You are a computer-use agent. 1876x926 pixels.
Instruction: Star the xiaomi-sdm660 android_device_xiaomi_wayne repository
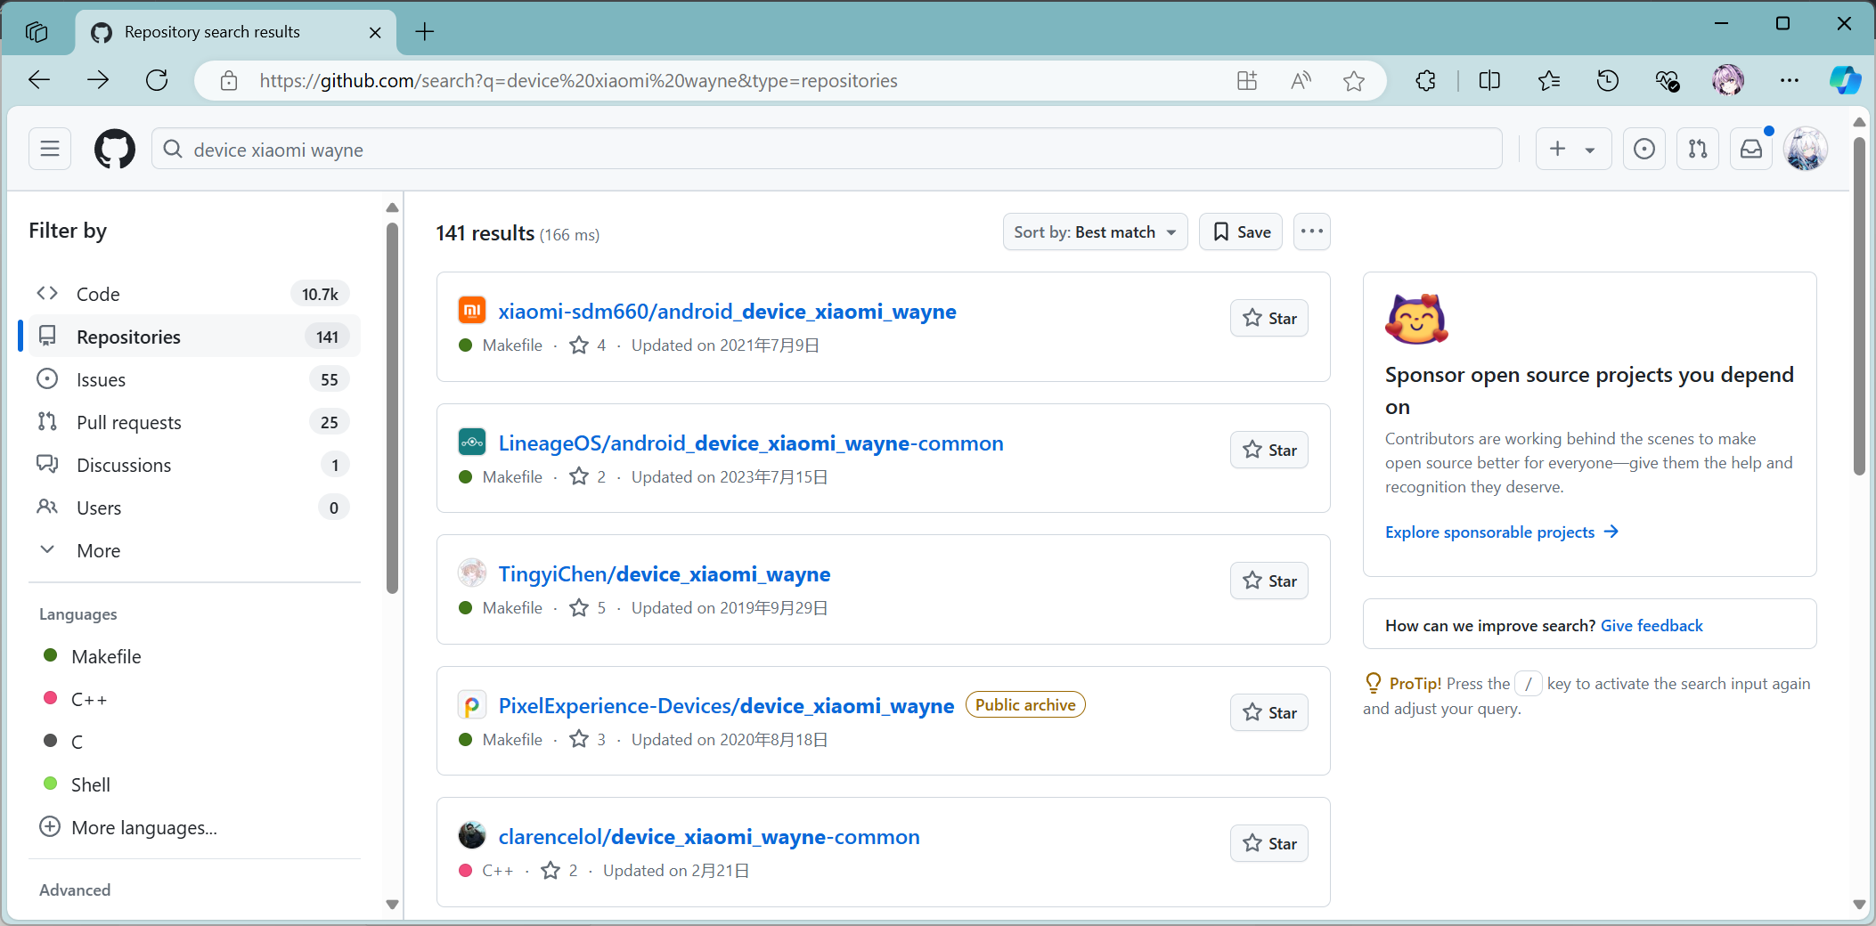pyautogui.click(x=1269, y=318)
